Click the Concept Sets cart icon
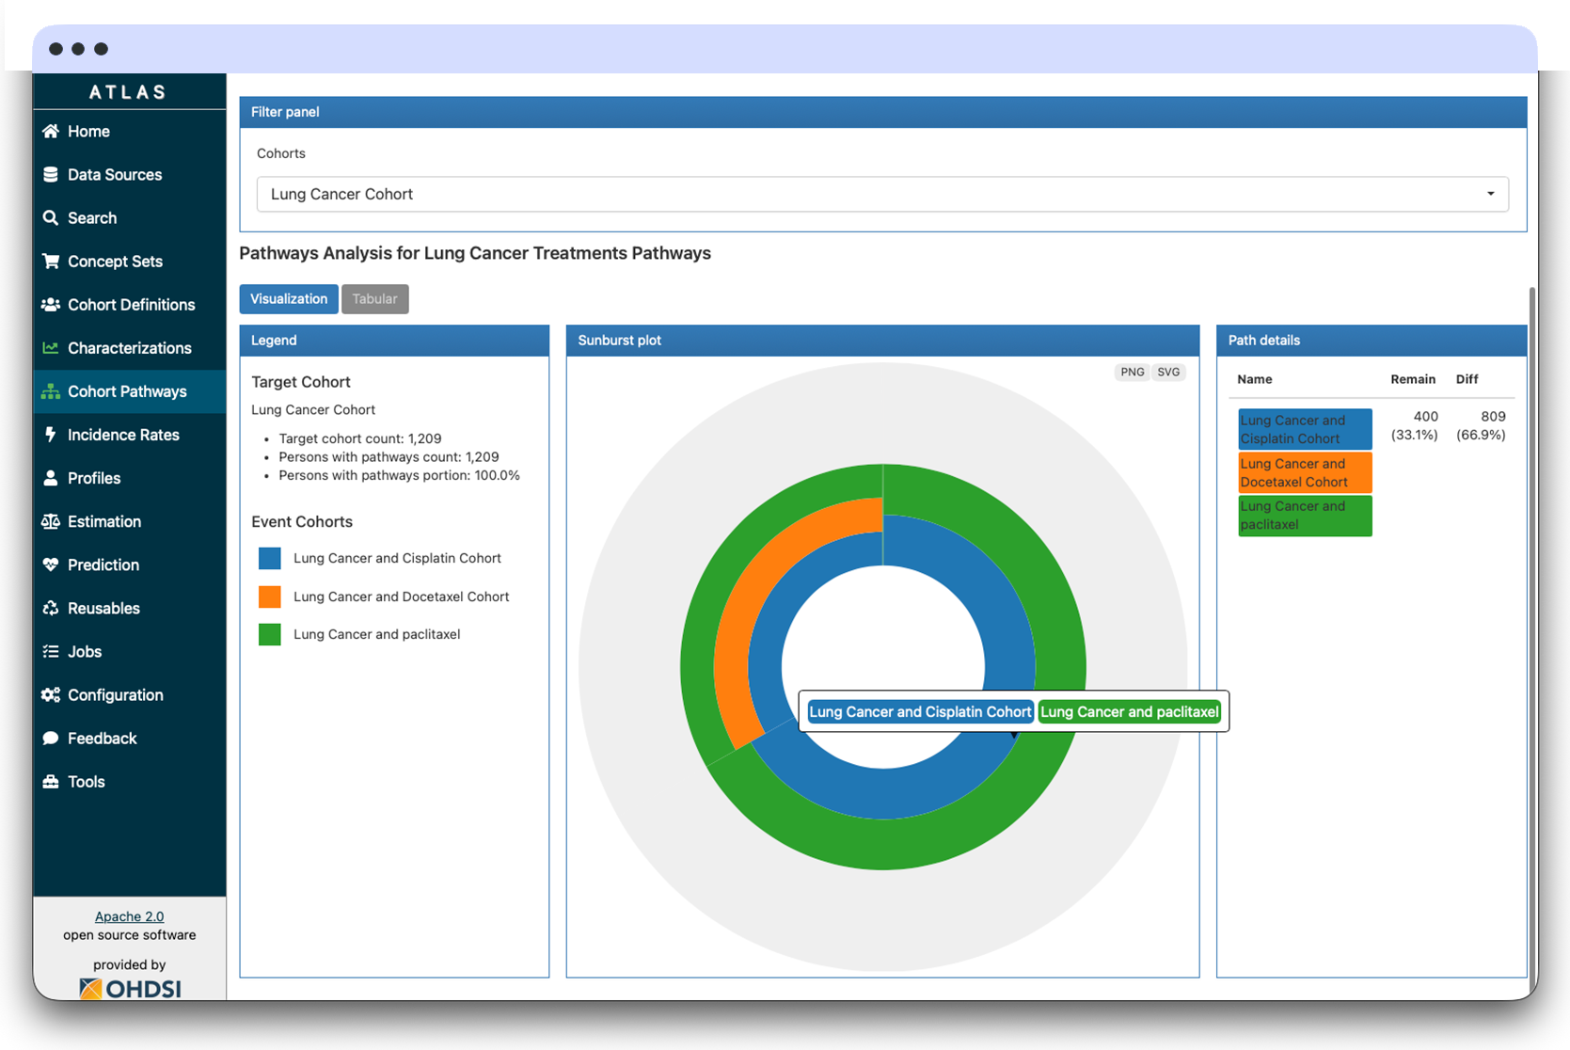1570x1050 pixels. click(51, 261)
